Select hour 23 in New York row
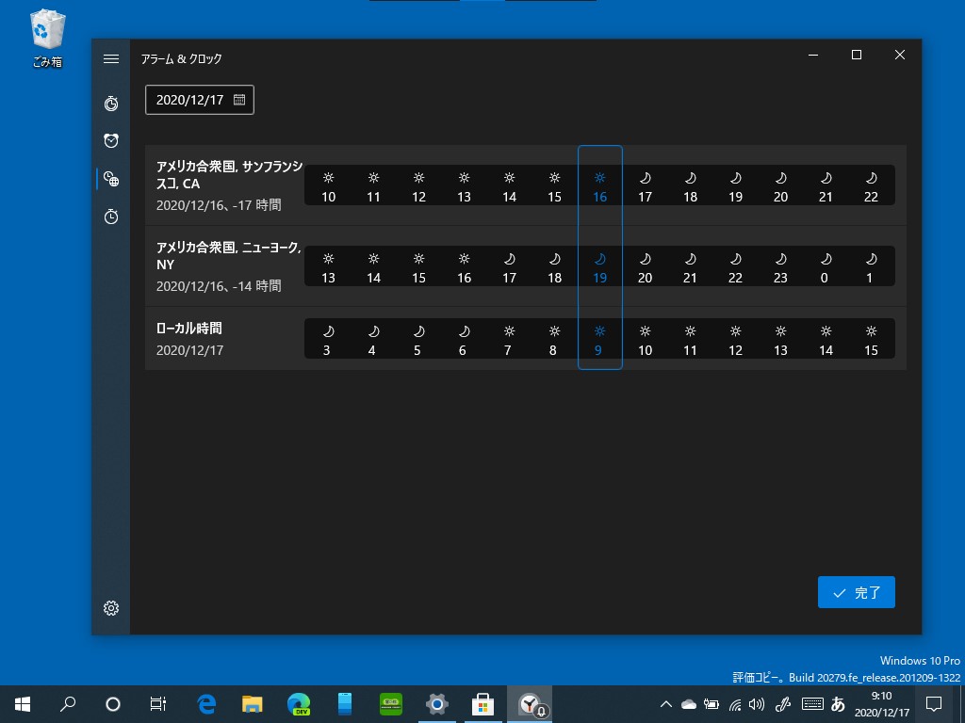965x723 pixels. pyautogui.click(x=780, y=268)
